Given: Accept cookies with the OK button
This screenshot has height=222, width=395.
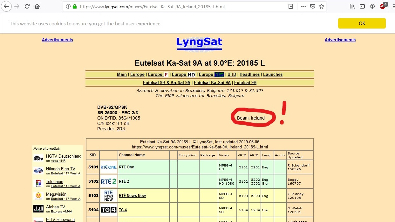Looking at the screenshot, I should [362, 23].
